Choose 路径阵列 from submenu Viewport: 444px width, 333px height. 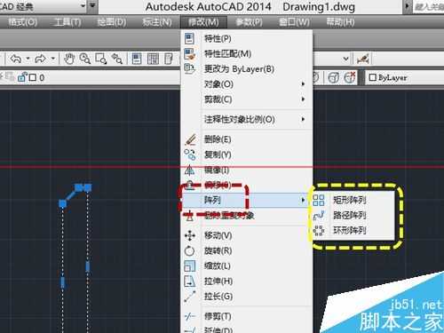click(353, 215)
